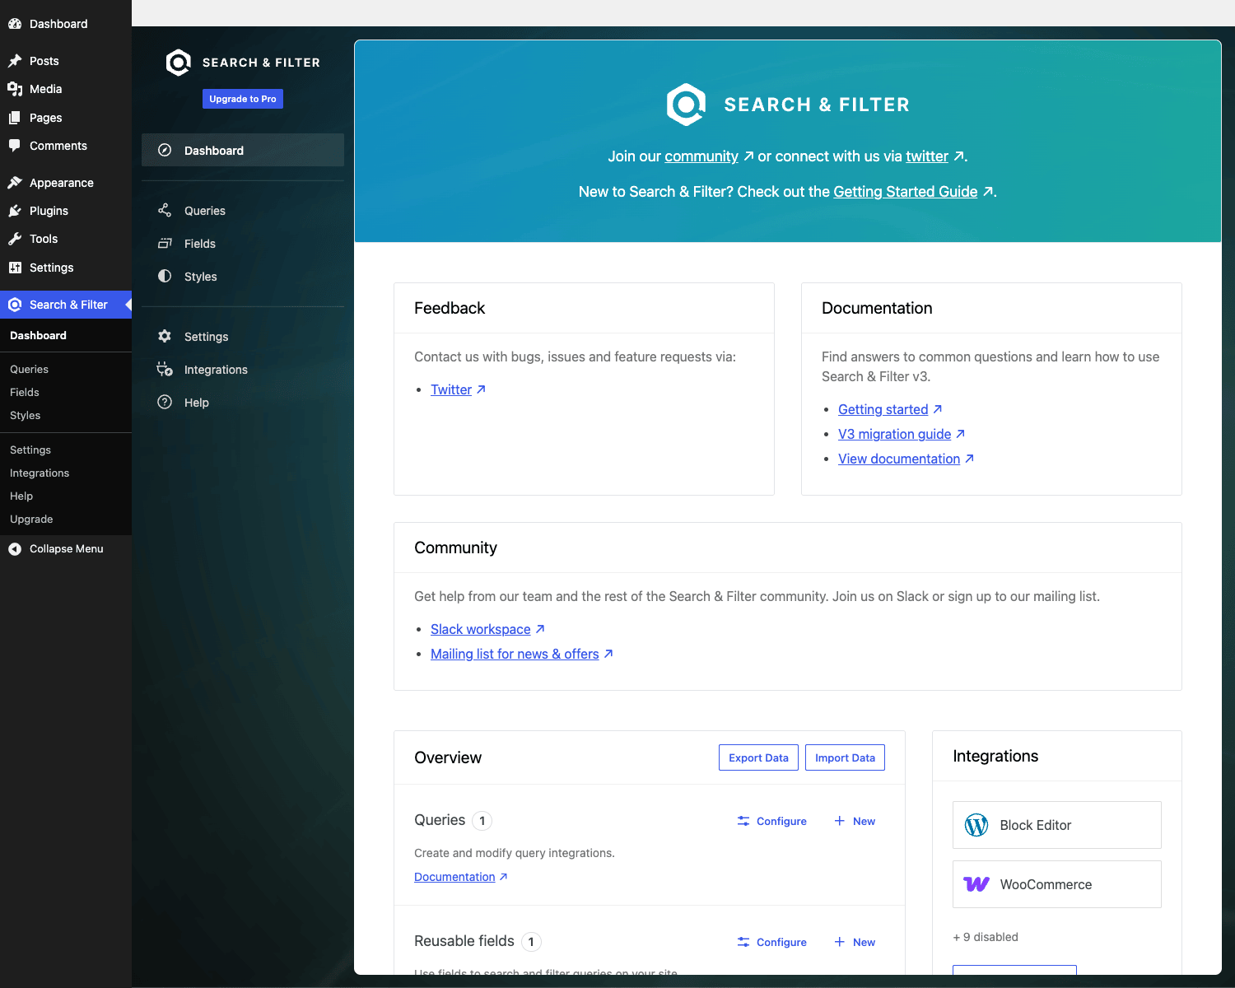Click the '+ 9 disabled' text
The width and height of the screenshot is (1235, 988).
986,937
